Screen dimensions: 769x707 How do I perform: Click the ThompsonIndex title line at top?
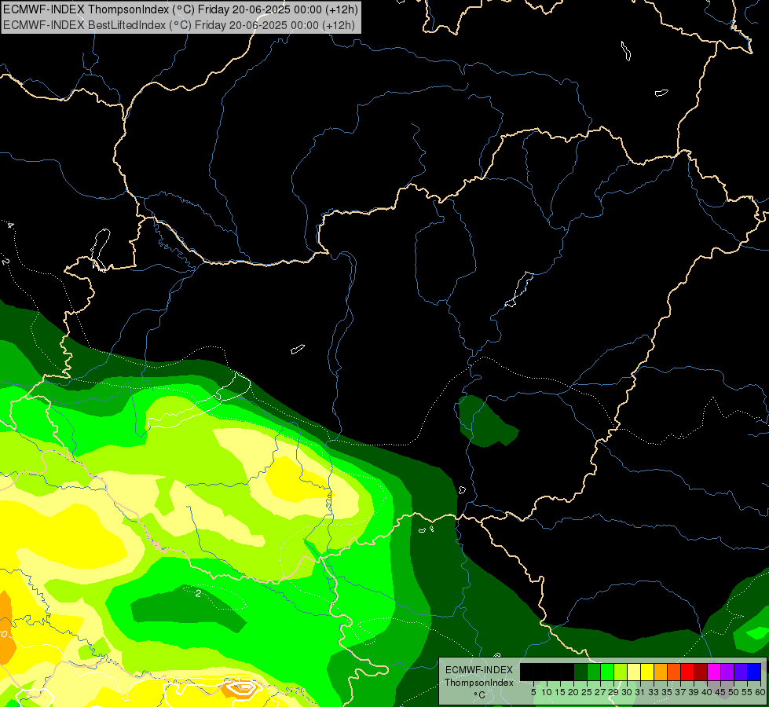pos(181,9)
